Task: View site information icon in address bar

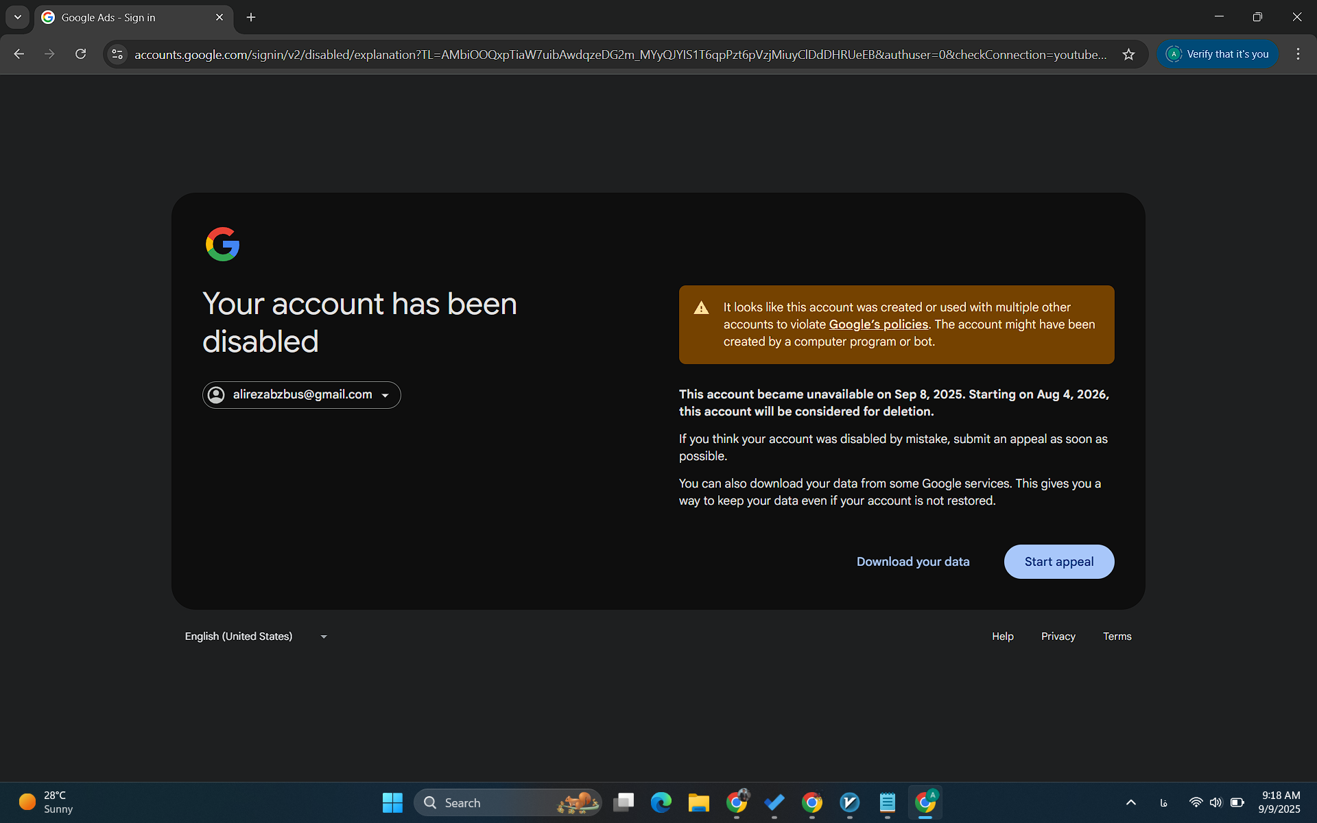Action: 117,54
